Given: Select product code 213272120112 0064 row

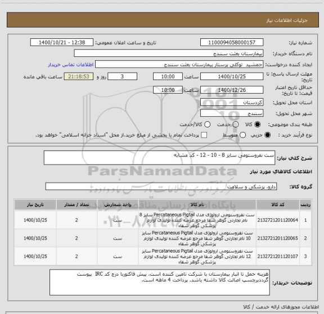Looking at the screenshot, I should [x=163, y=220].
